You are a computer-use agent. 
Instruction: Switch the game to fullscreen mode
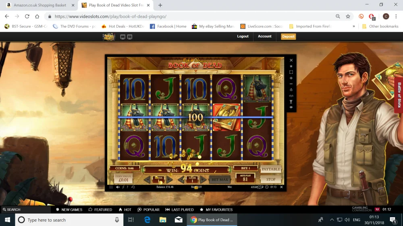click(291, 72)
